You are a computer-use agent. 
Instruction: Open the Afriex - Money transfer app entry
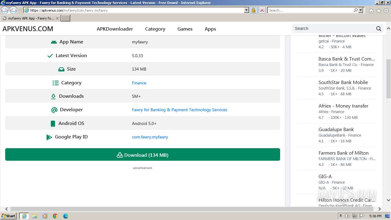[x=336, y=112]
